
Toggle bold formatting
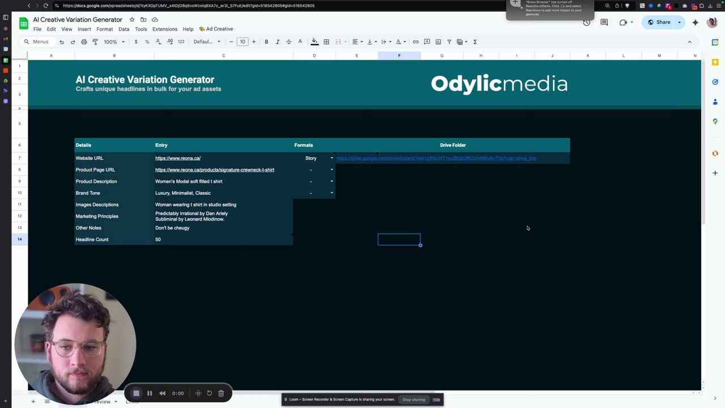click(x=266, y=42)
